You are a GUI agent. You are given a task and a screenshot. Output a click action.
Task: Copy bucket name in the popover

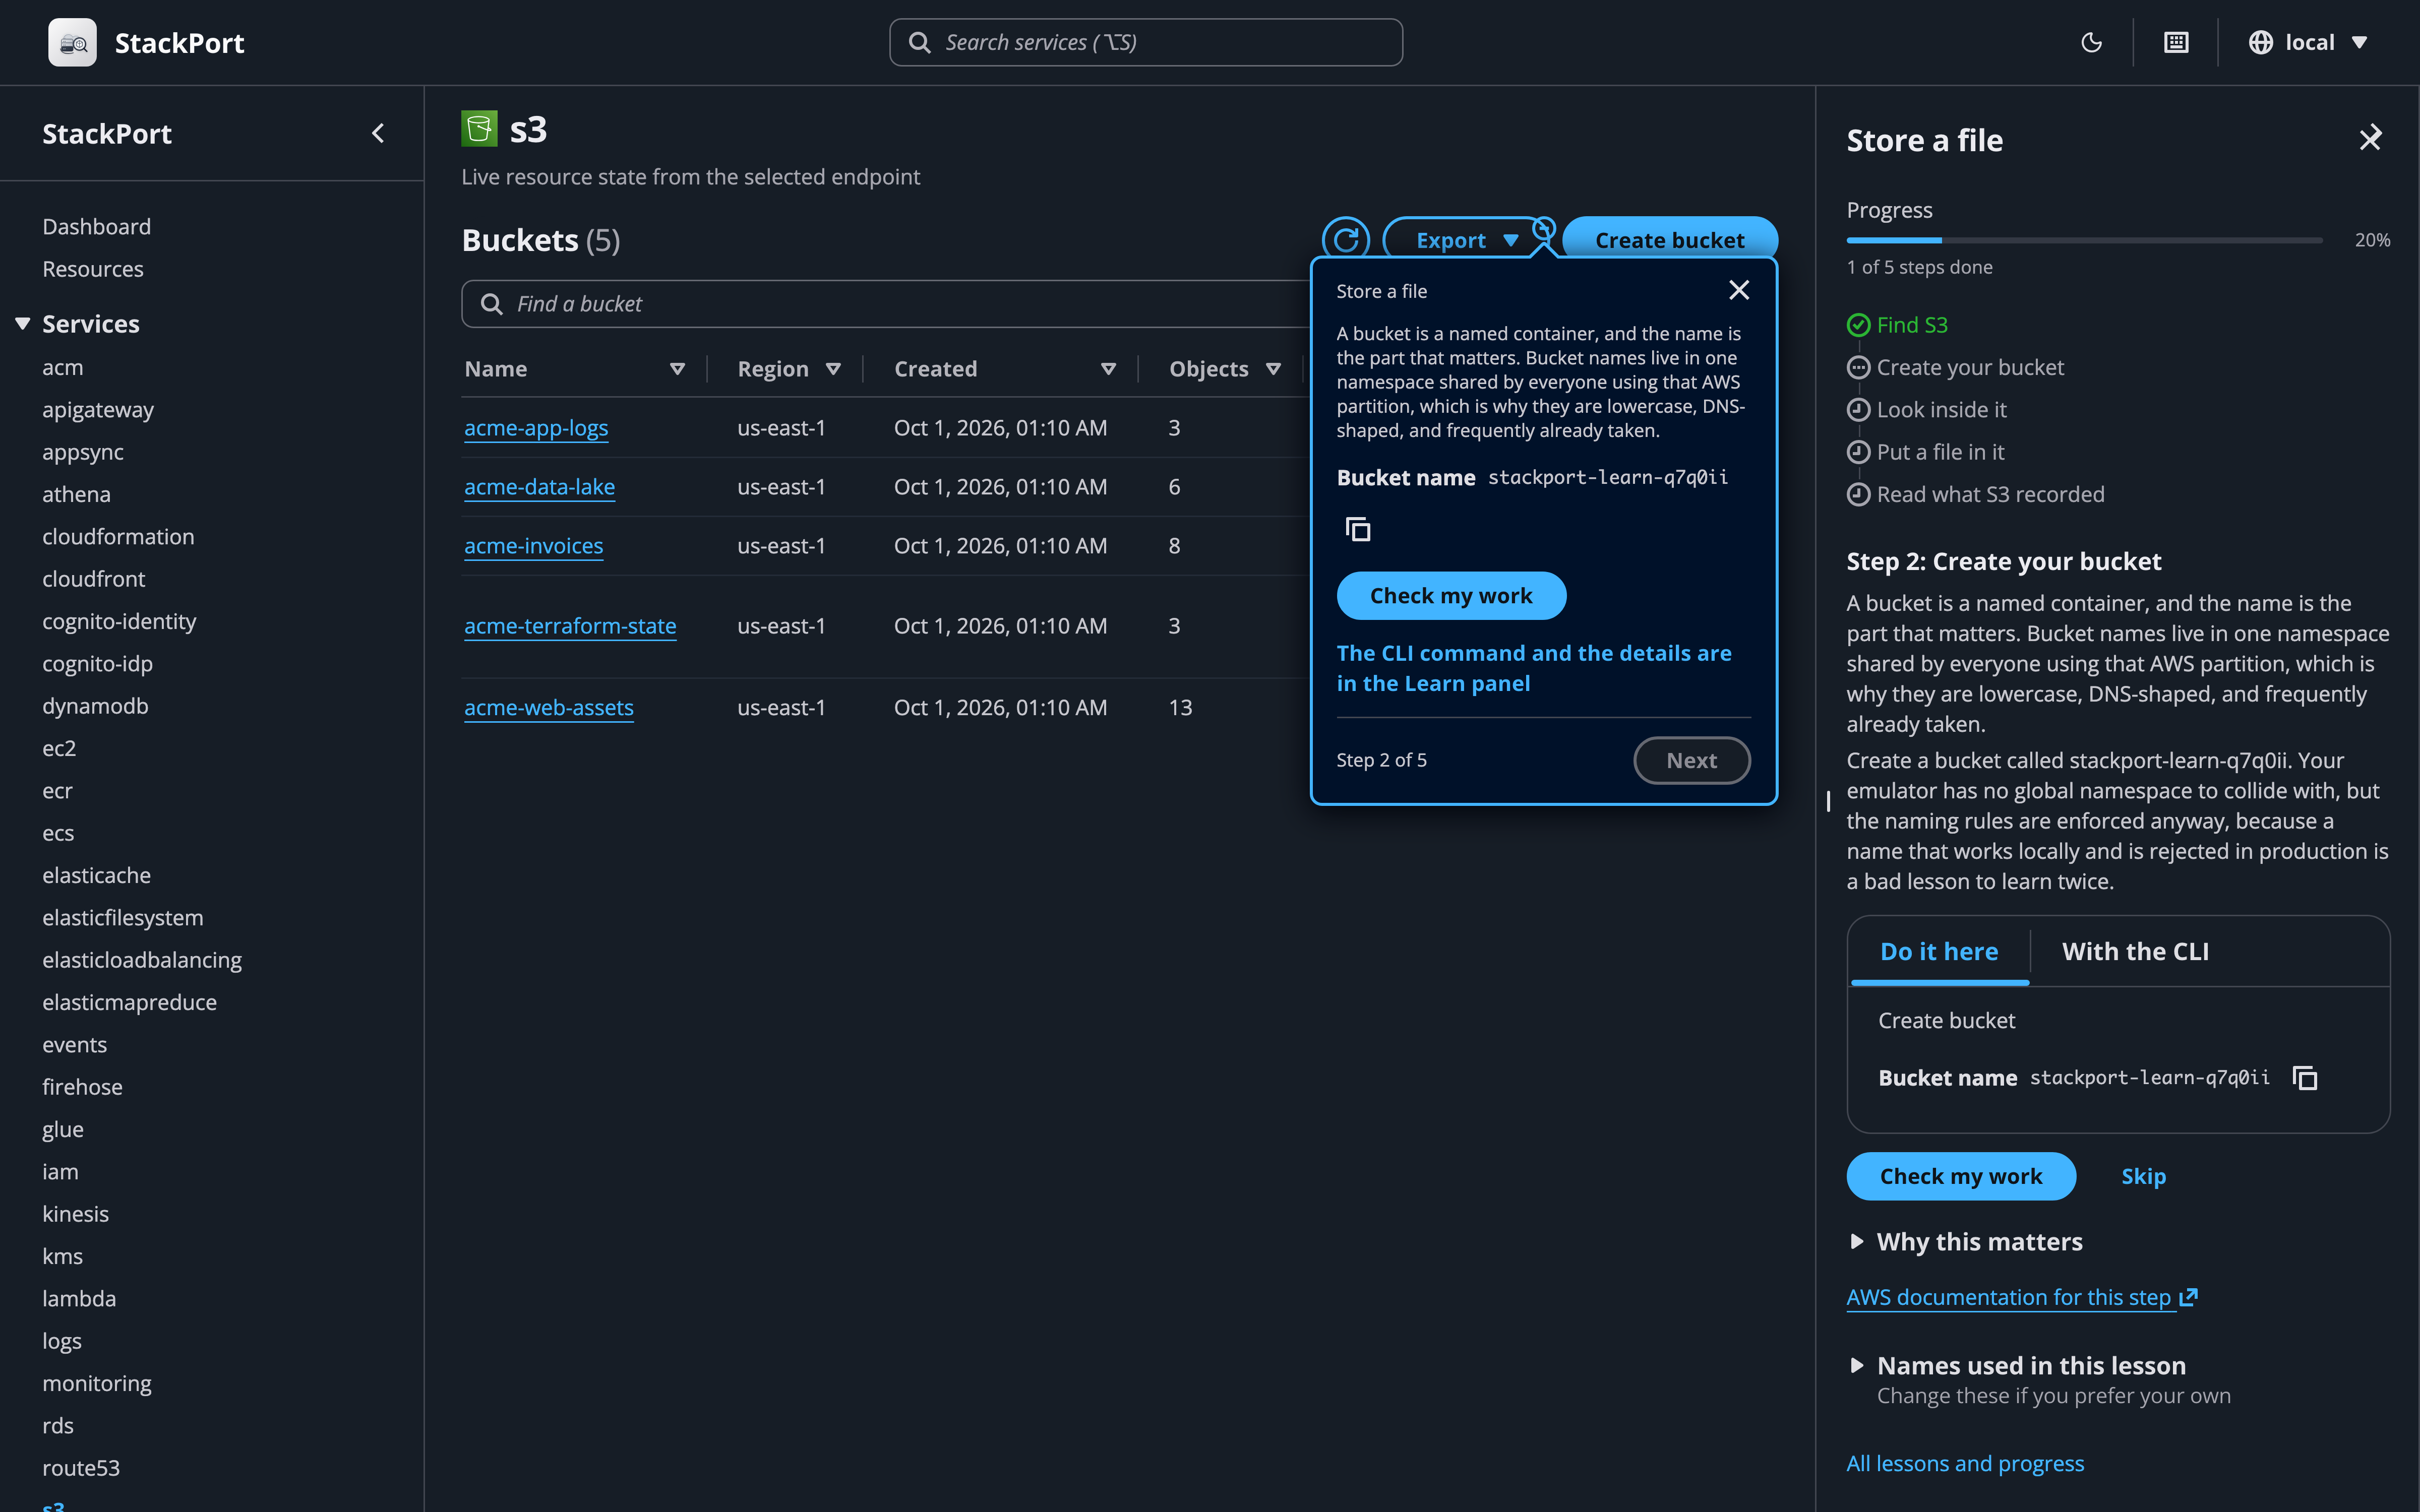click(1358, 529)
